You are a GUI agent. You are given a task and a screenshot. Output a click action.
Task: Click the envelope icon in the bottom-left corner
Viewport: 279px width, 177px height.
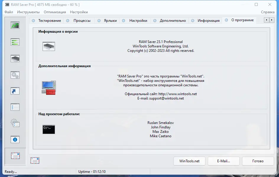click(35, 160)
